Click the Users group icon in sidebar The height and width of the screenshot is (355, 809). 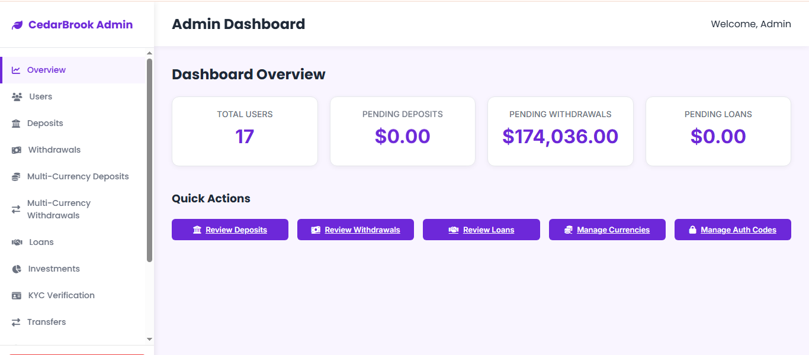pos(16,96)
